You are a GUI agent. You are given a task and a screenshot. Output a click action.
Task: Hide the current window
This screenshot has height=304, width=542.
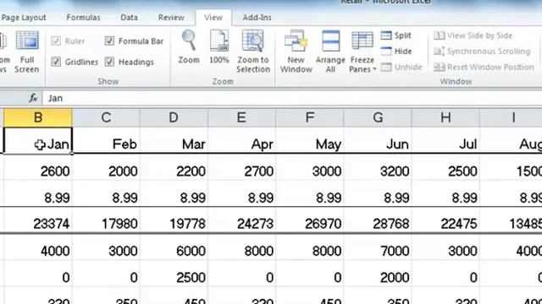(396, 52)
